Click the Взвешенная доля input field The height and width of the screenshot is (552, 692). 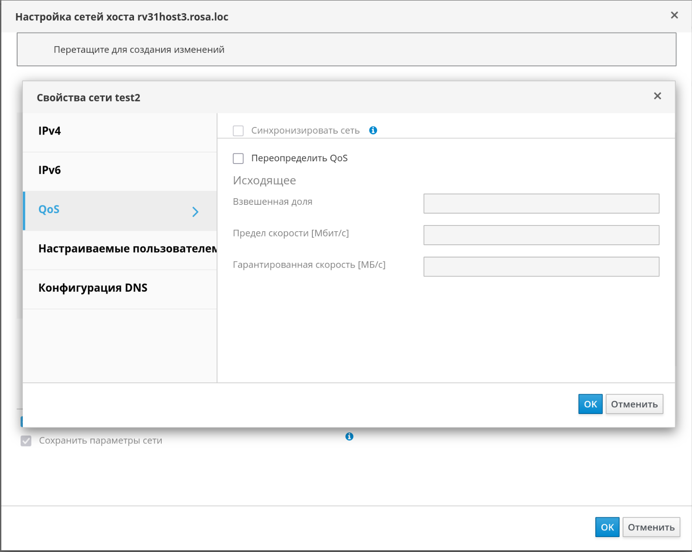pyautogui.click(x=541, y=203)
